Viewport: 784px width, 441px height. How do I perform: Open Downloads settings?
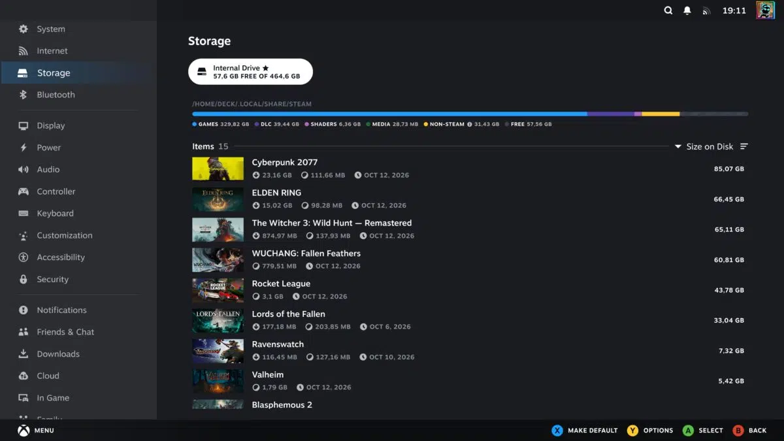tap(78, 353)
